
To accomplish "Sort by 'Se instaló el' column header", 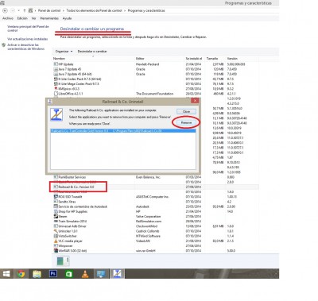I will pos(194,58).
